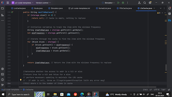Click the Windows taskbar search box
The image size is (172, 97).
coord(20,94)
